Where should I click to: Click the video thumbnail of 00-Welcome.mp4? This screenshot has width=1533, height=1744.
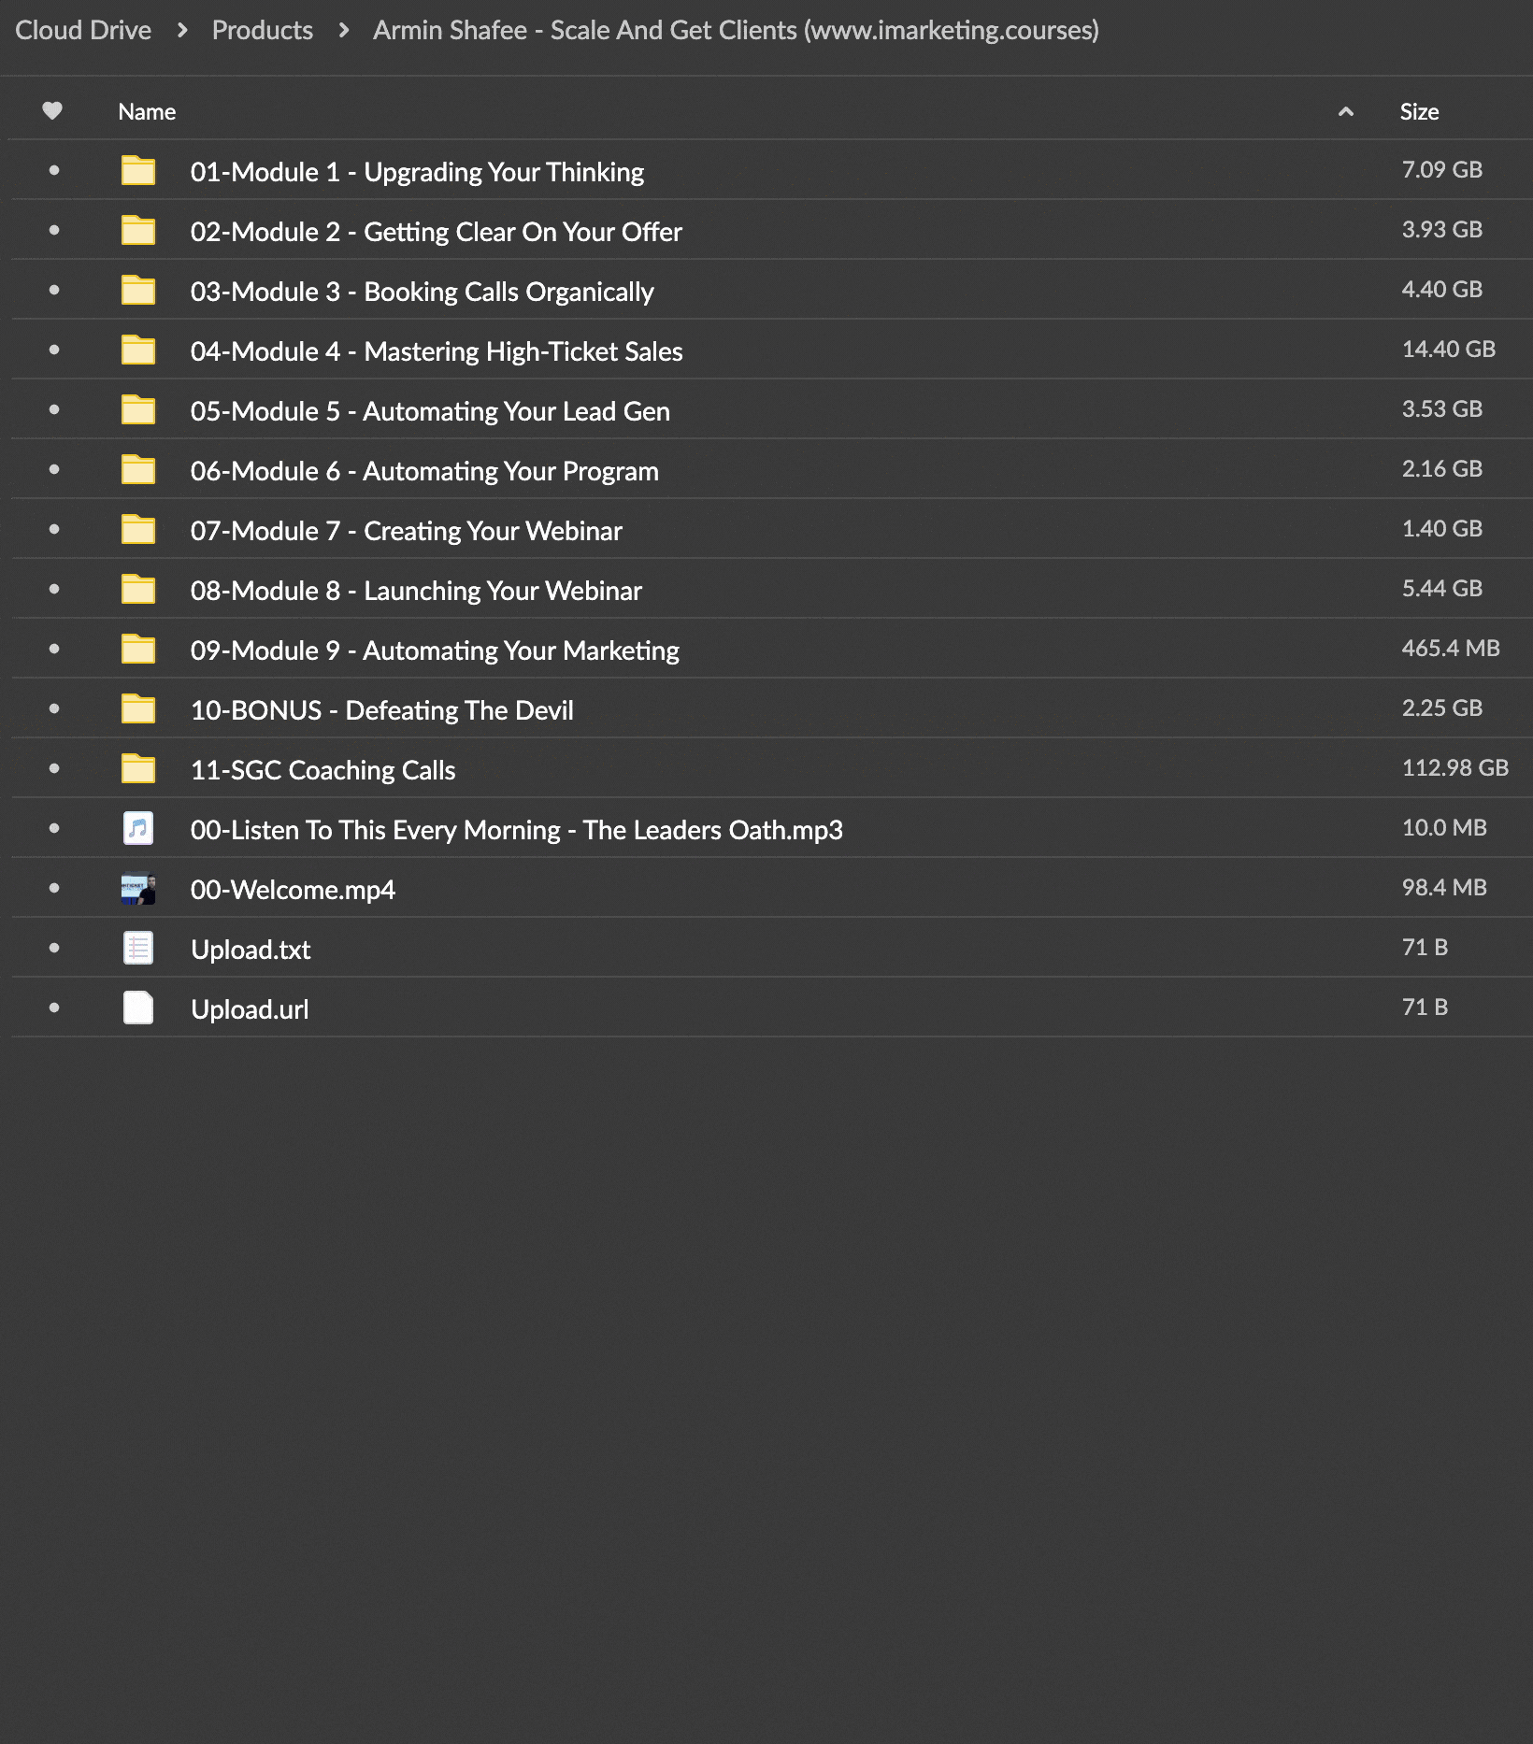[138, 889]
